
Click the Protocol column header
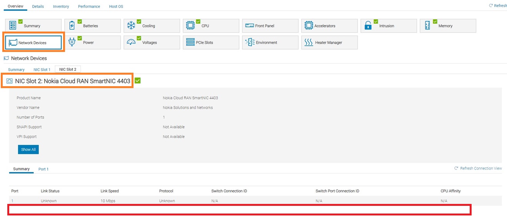point(166,191)
